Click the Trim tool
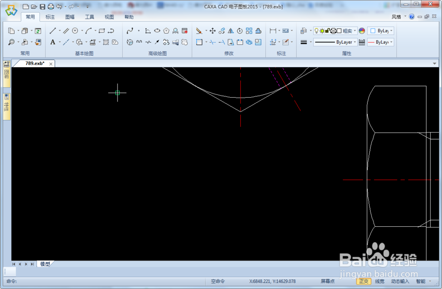 [213, 42]
